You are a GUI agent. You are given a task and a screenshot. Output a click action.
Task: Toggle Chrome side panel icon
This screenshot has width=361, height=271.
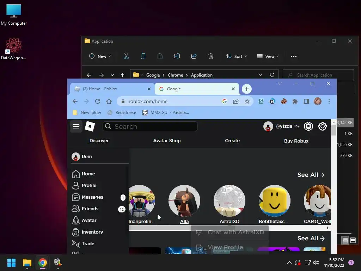click(x=306, y=101)
